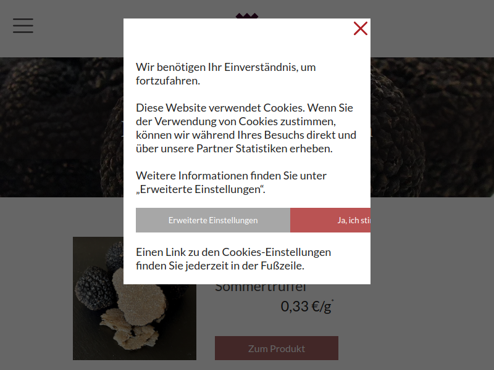The image size is (494, 370).
Task: Click the word 'Fußzeile' in the dialog
Action: click(282, 266)
